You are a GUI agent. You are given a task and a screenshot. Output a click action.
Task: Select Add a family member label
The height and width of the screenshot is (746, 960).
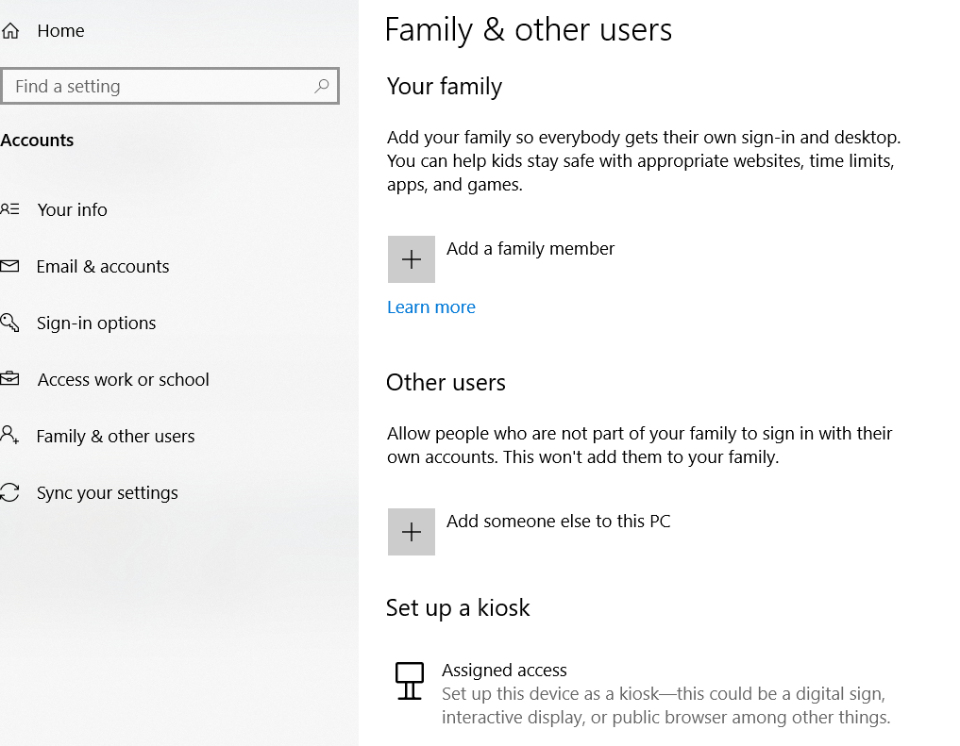click(531, 249)
